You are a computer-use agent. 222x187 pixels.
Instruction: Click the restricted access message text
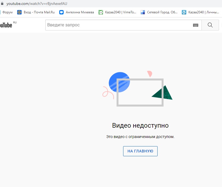(140, 137)
